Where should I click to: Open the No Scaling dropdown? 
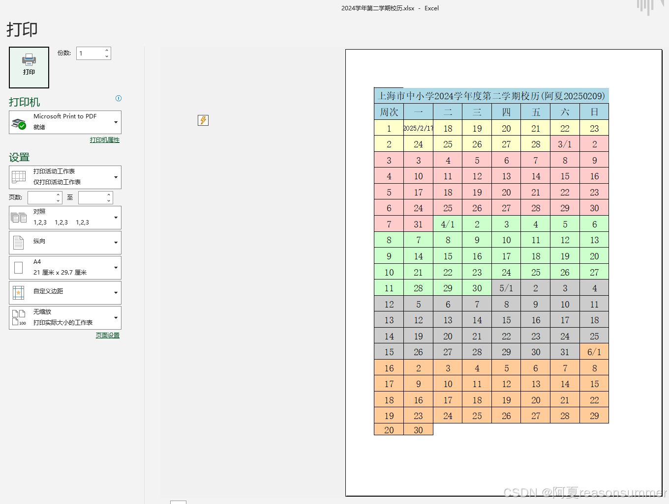click(x=65, y=318)
